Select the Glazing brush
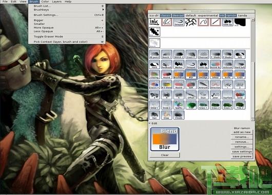 154,74
